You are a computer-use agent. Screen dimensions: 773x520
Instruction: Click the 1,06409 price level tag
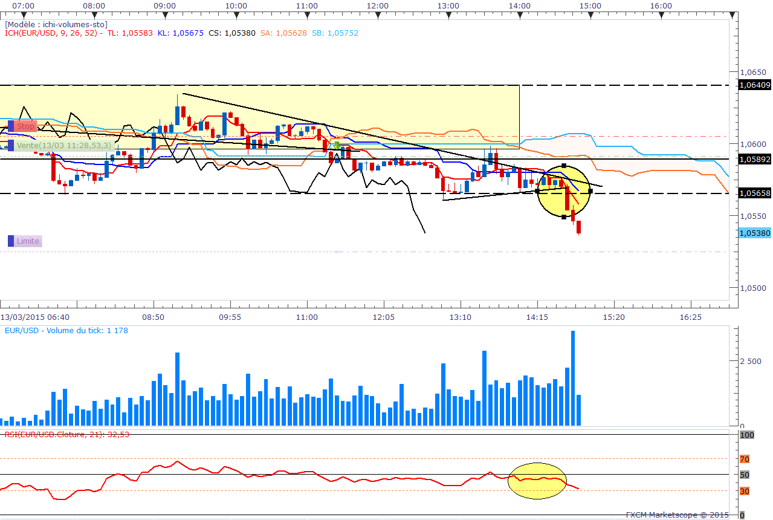pyautogui.click(x=755, y=85)
